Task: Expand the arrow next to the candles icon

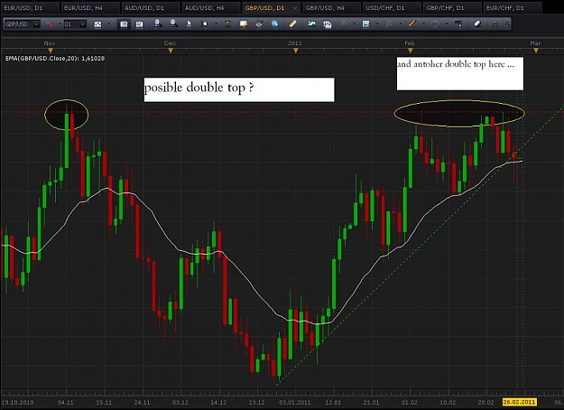Action: (60, 24)
